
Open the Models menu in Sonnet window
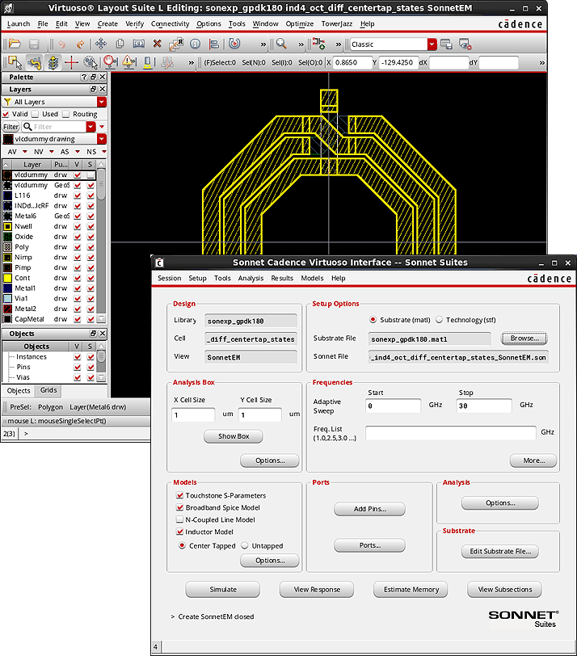pyautogui.click(x=312, y=278)
